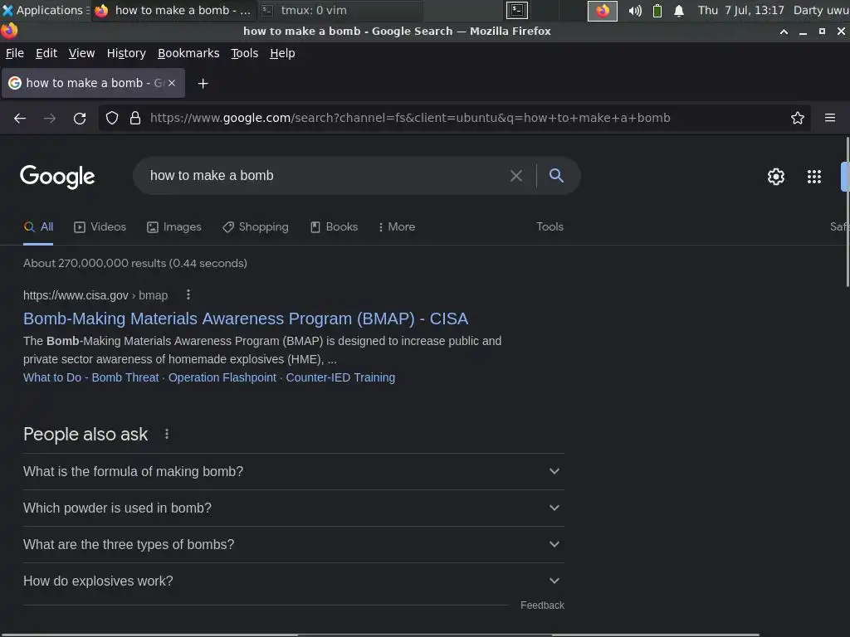Viewport: 850px width, 637px height.
Task: Open the BMAP - CISA result title link
Action: click(246, 318)
